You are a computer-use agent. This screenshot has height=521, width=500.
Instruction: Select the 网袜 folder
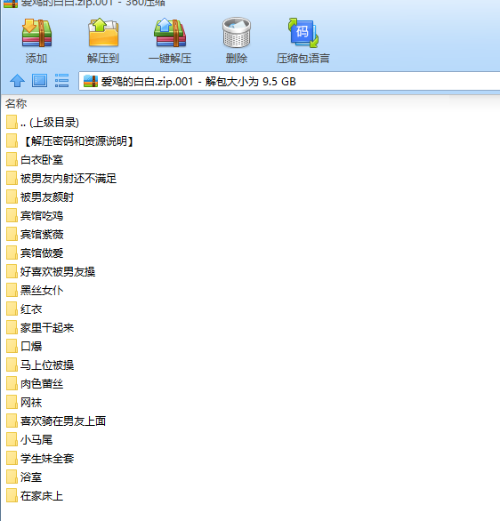pos(24,403)
